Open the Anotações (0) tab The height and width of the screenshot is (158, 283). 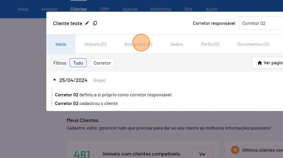(x=138, y=44)
